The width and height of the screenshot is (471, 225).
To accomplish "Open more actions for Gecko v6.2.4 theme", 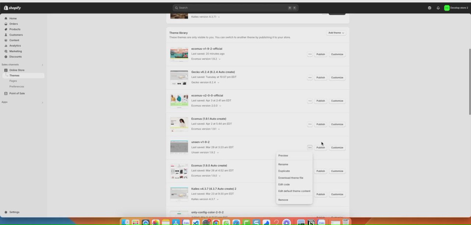I will pos(310,77).
